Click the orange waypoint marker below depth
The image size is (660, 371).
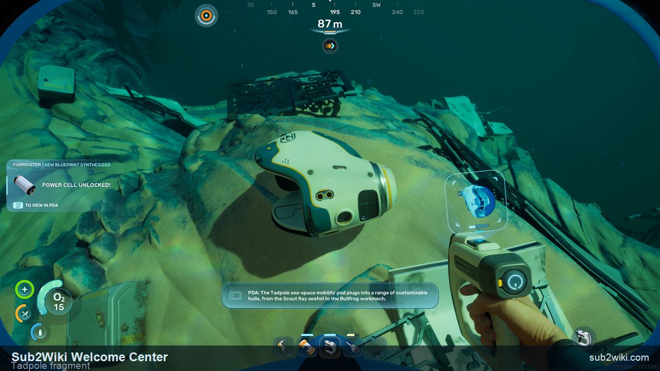tap(330, 46)
